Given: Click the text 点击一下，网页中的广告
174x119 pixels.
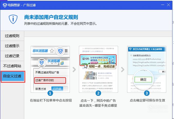Looking at the screenshot, I should 98,101.
